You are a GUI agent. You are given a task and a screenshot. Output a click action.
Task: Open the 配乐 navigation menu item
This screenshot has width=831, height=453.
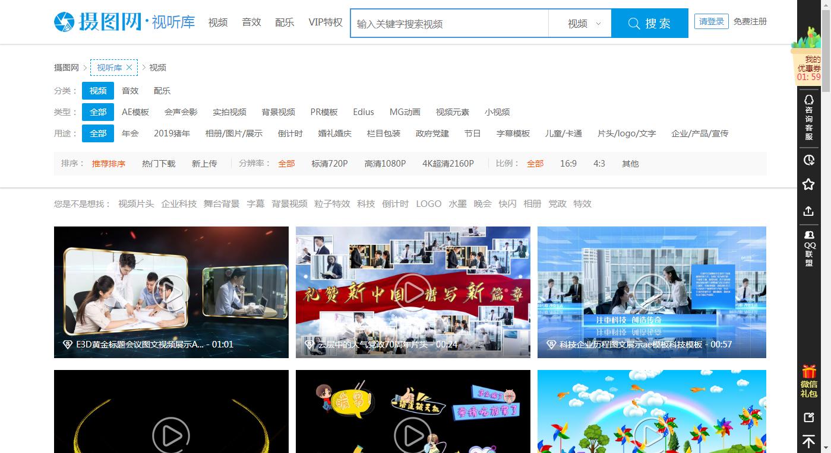pyautogui.click(x=284, y=22)
